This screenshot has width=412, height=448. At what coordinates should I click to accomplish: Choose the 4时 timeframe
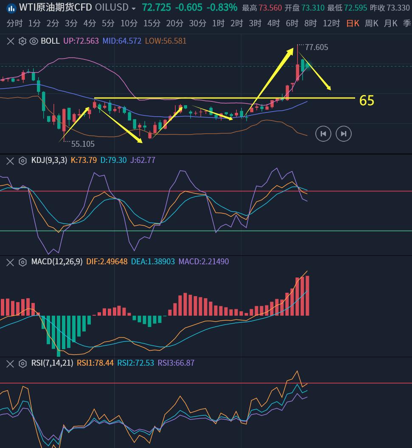(274, 23)
